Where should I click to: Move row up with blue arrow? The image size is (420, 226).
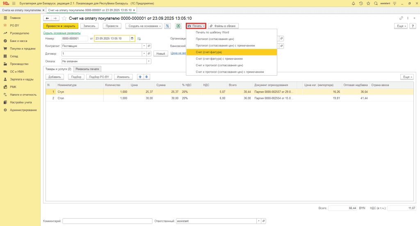140,77
